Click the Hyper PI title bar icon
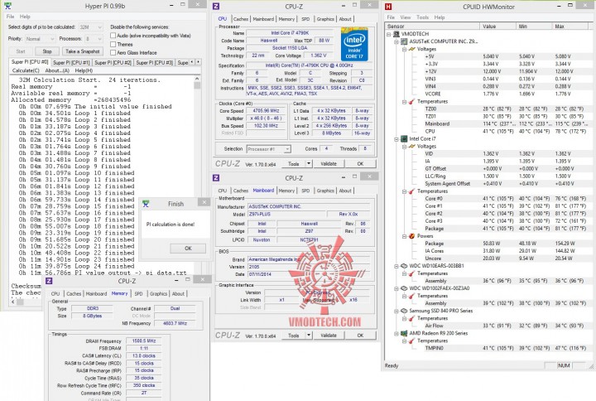This screenshot has width=596, height=401. click(x=7, y=6)
